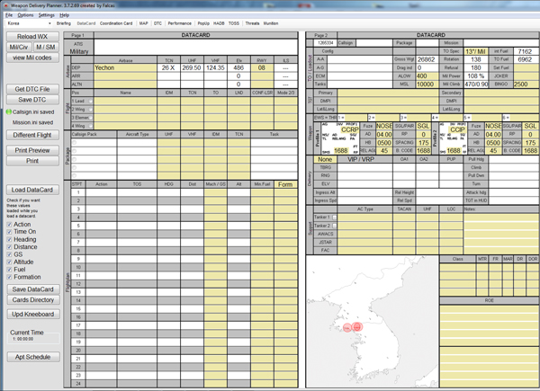Click the Upd Kneeboard button
Image resolution: width=540 pixels, height=391 pixels.
tap(33, 315)
